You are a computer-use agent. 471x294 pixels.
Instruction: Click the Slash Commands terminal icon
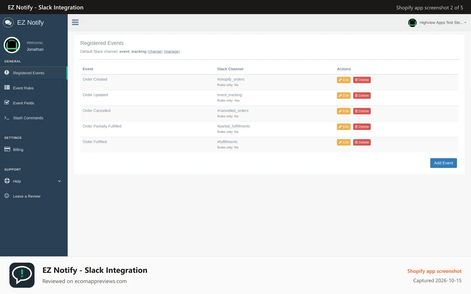pos(7,118)
